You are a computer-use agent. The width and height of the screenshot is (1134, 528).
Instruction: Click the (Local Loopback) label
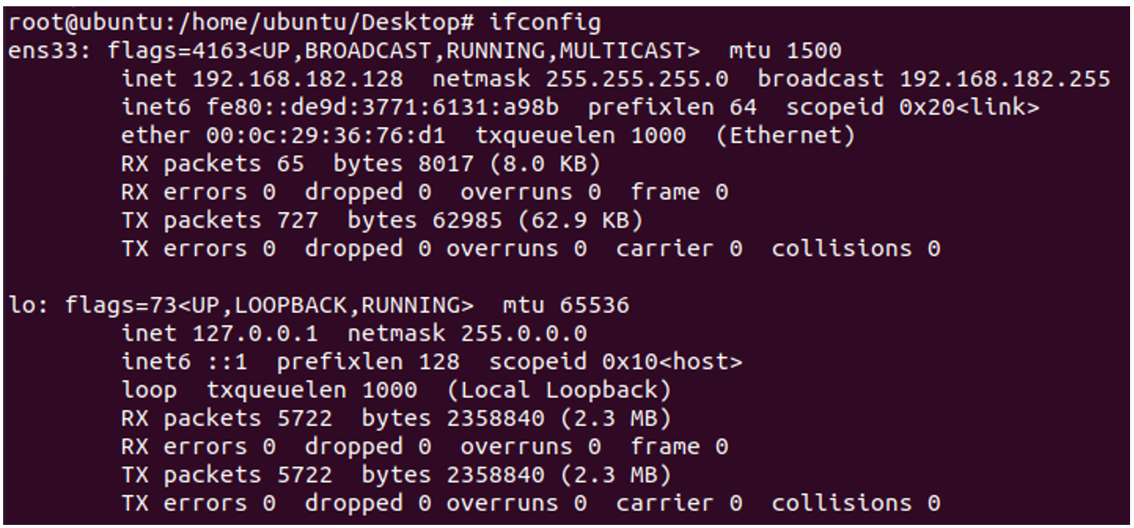pyautogui.click(x=559, y=390)
